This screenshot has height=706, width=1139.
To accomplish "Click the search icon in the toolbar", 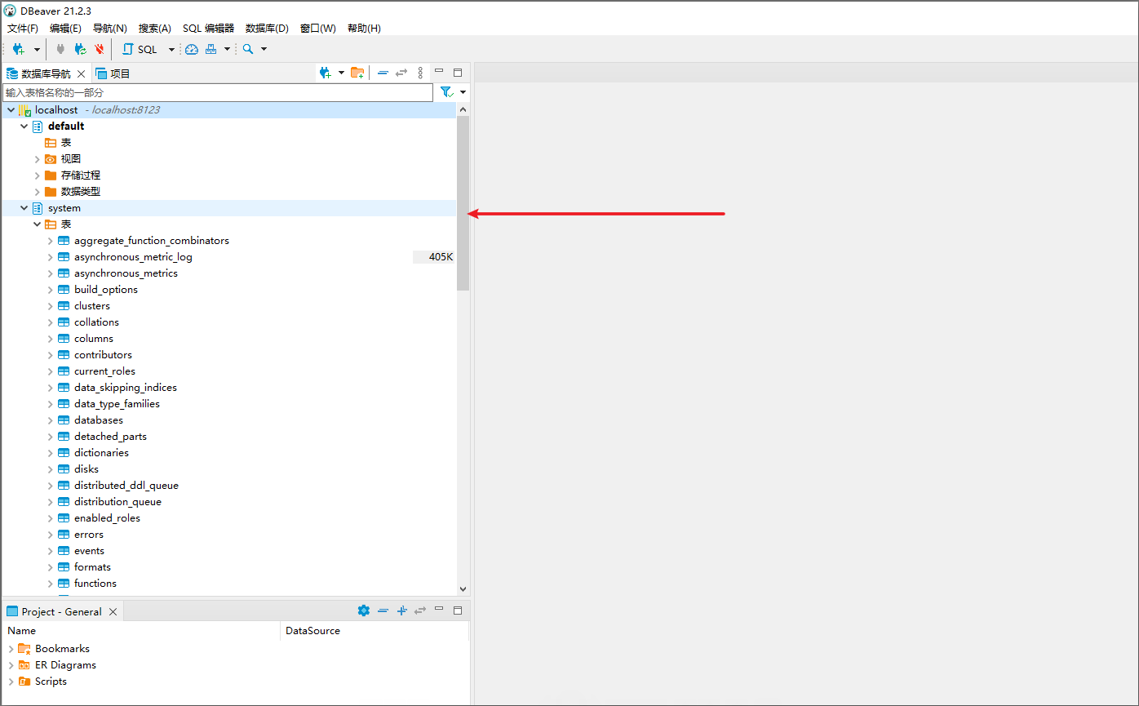I will 247,49.
